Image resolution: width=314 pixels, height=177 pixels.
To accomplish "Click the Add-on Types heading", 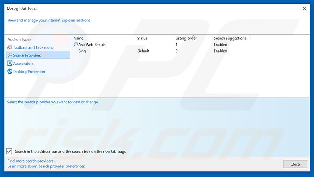I will pyautogui.click(x=19, y=39).
